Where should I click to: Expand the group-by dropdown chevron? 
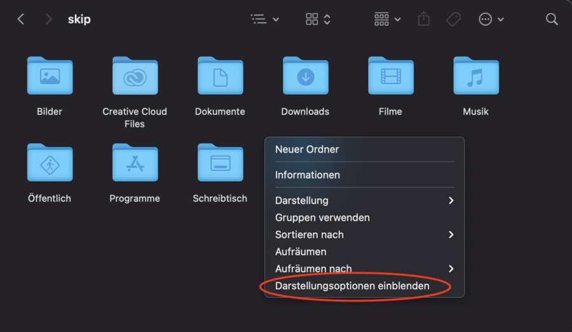coord(398,19)
